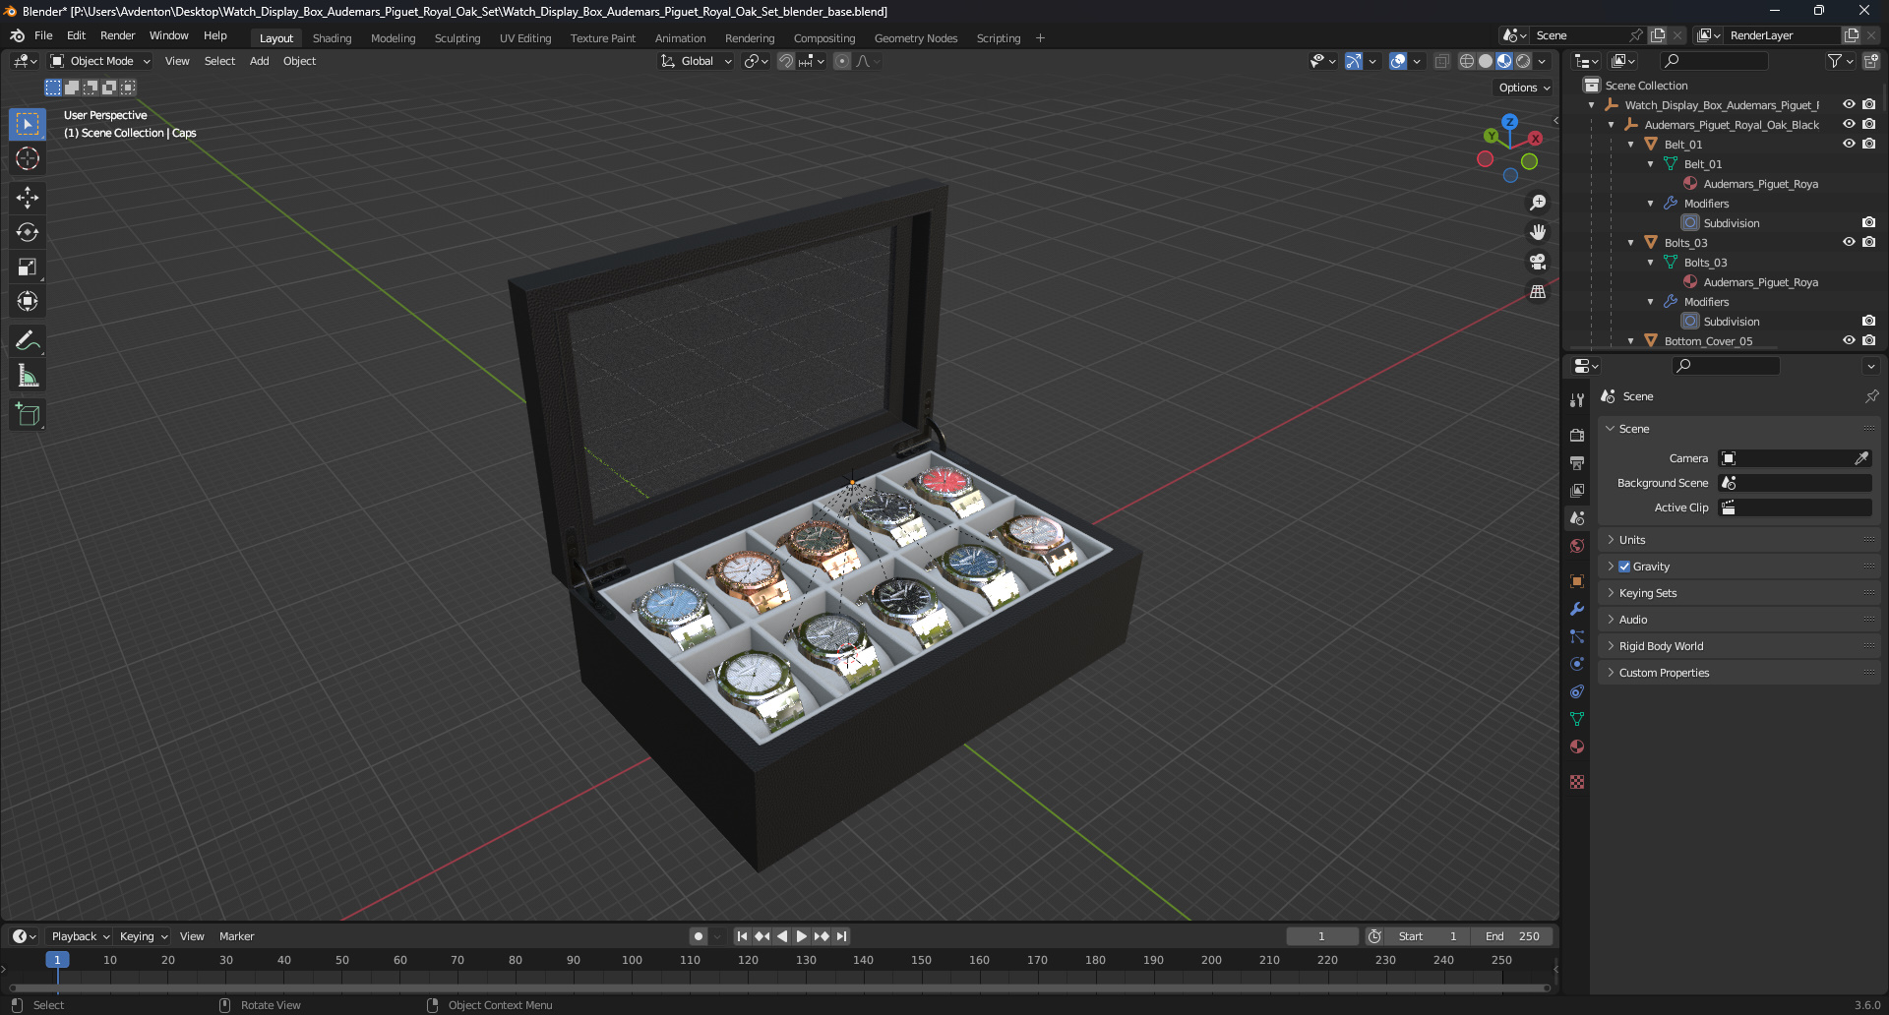Expand the Rigid Body World panel
The width and height of the screenshot is (1889, 1015).
tap(1739, 646)
